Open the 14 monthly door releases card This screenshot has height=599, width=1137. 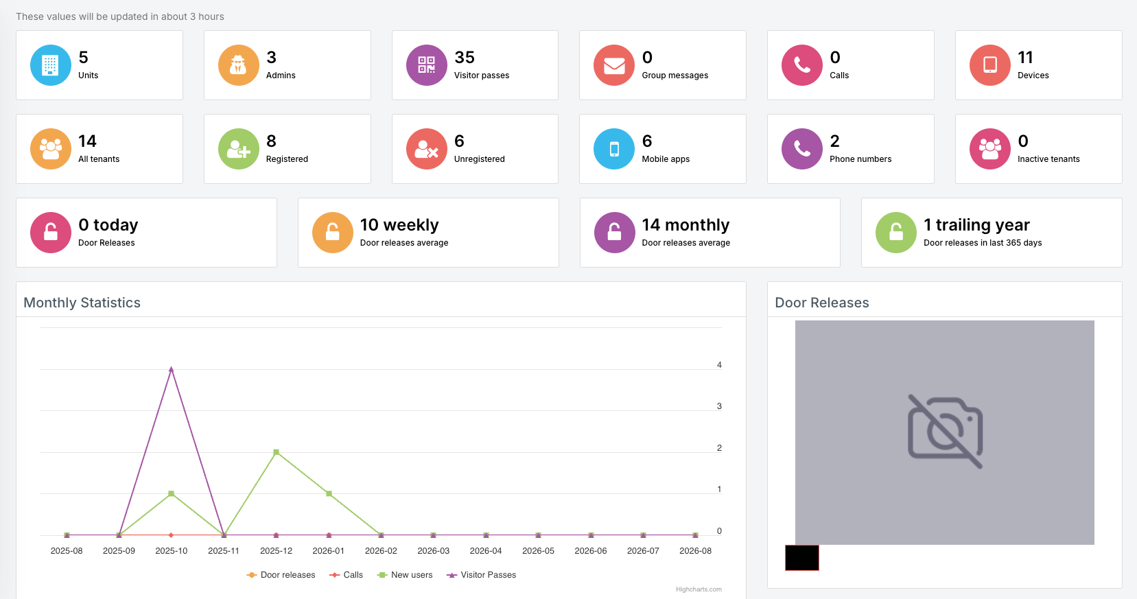point(710,233)
